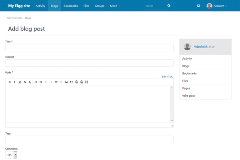Open Wire post in the sidebar
240x160 pixels.
[188, 96]
